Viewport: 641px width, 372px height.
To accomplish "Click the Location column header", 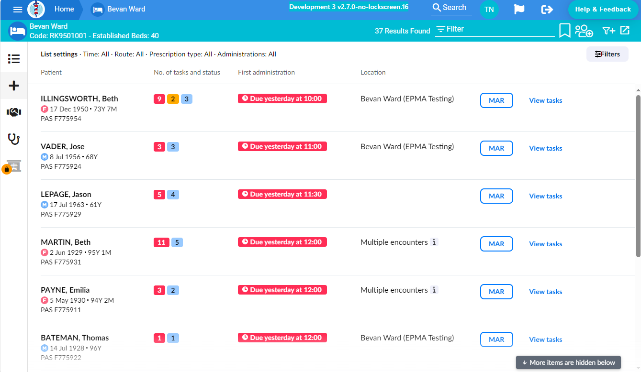I will [x=373, y=72].
